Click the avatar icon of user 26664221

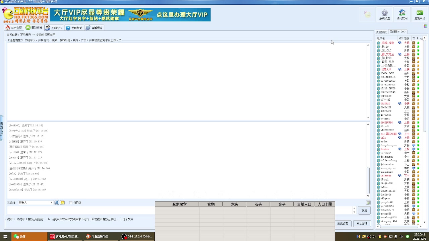click(378, 107)
